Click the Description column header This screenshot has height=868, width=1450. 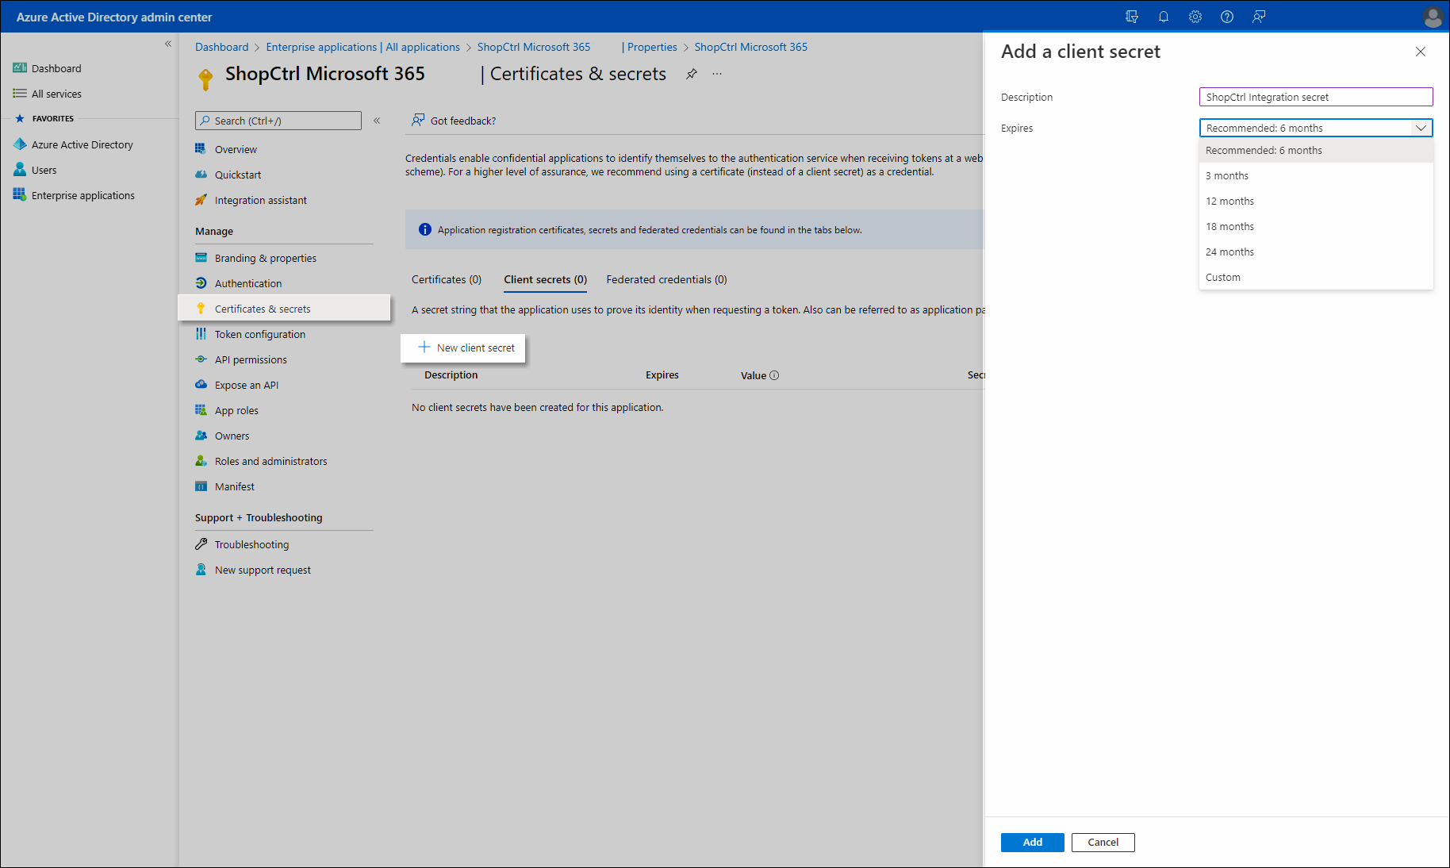tap(451, 375)
